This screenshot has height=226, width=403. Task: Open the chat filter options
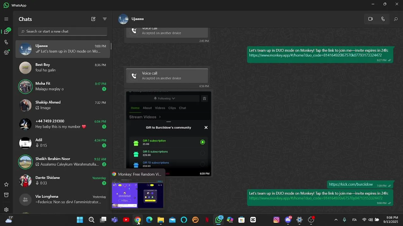(105, 19)
